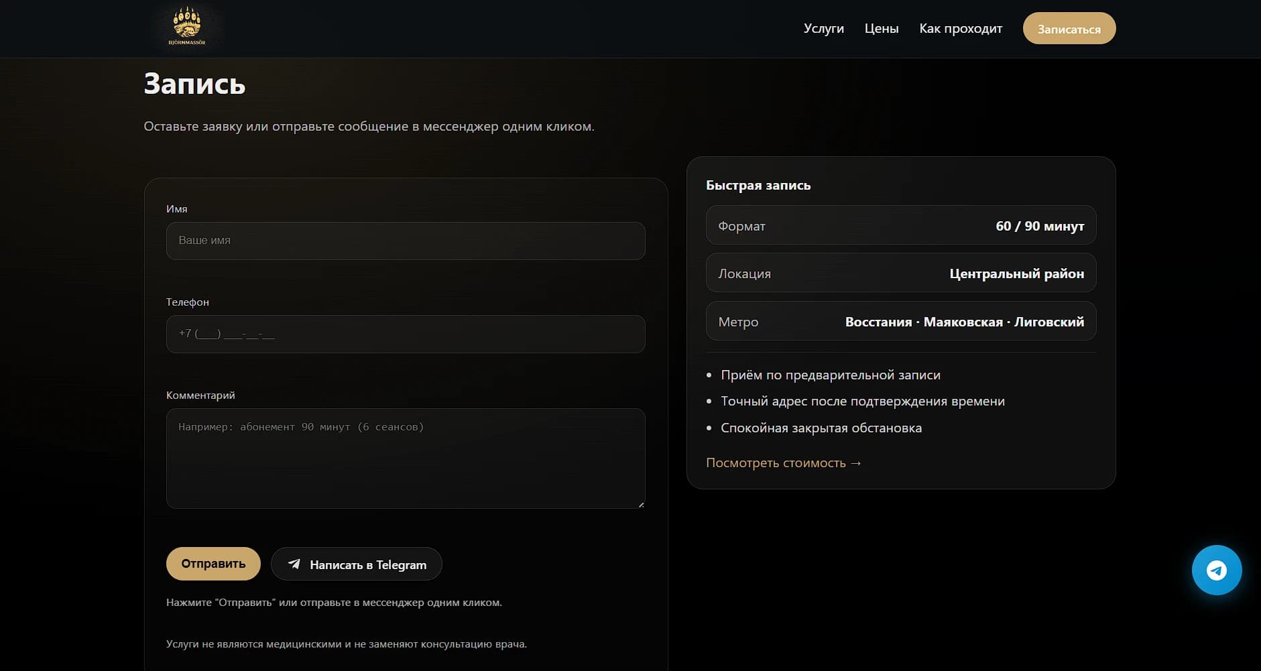Click paper plane icon in Telegram button
1261x671 pixels.
coord(294,564)
